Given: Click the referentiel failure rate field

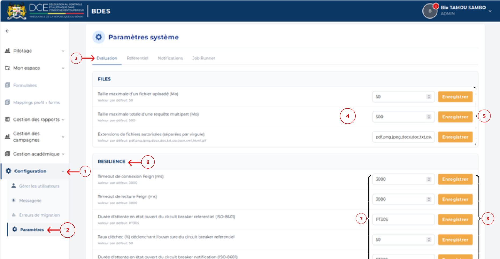Looking at the screenshot, I should [403, 240].
